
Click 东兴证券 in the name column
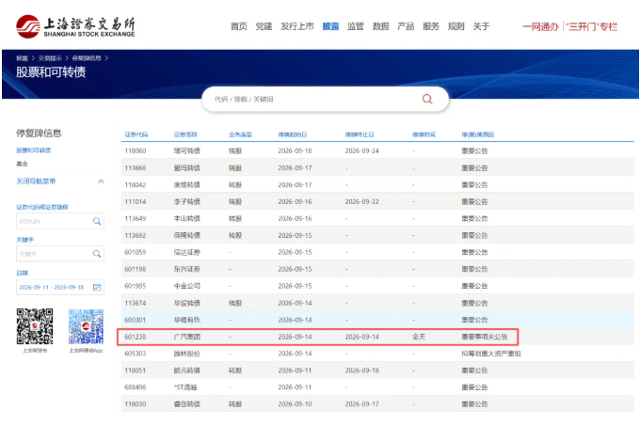(x=186, y=269)
